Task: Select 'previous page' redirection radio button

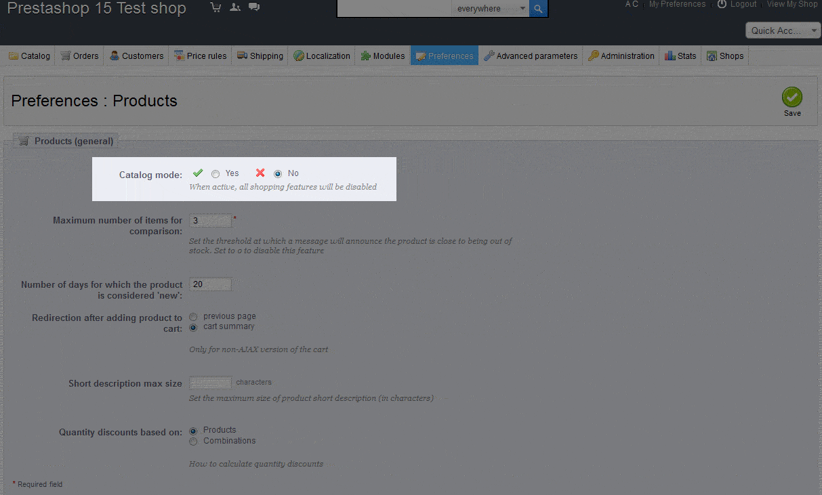Action: (x=194, y=316)
